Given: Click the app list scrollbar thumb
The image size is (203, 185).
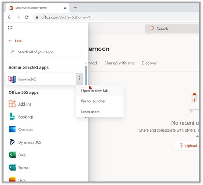Looking at the screenshot, I should (86, 76).
